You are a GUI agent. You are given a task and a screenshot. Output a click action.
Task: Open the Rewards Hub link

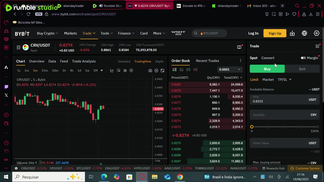(273, 168)
